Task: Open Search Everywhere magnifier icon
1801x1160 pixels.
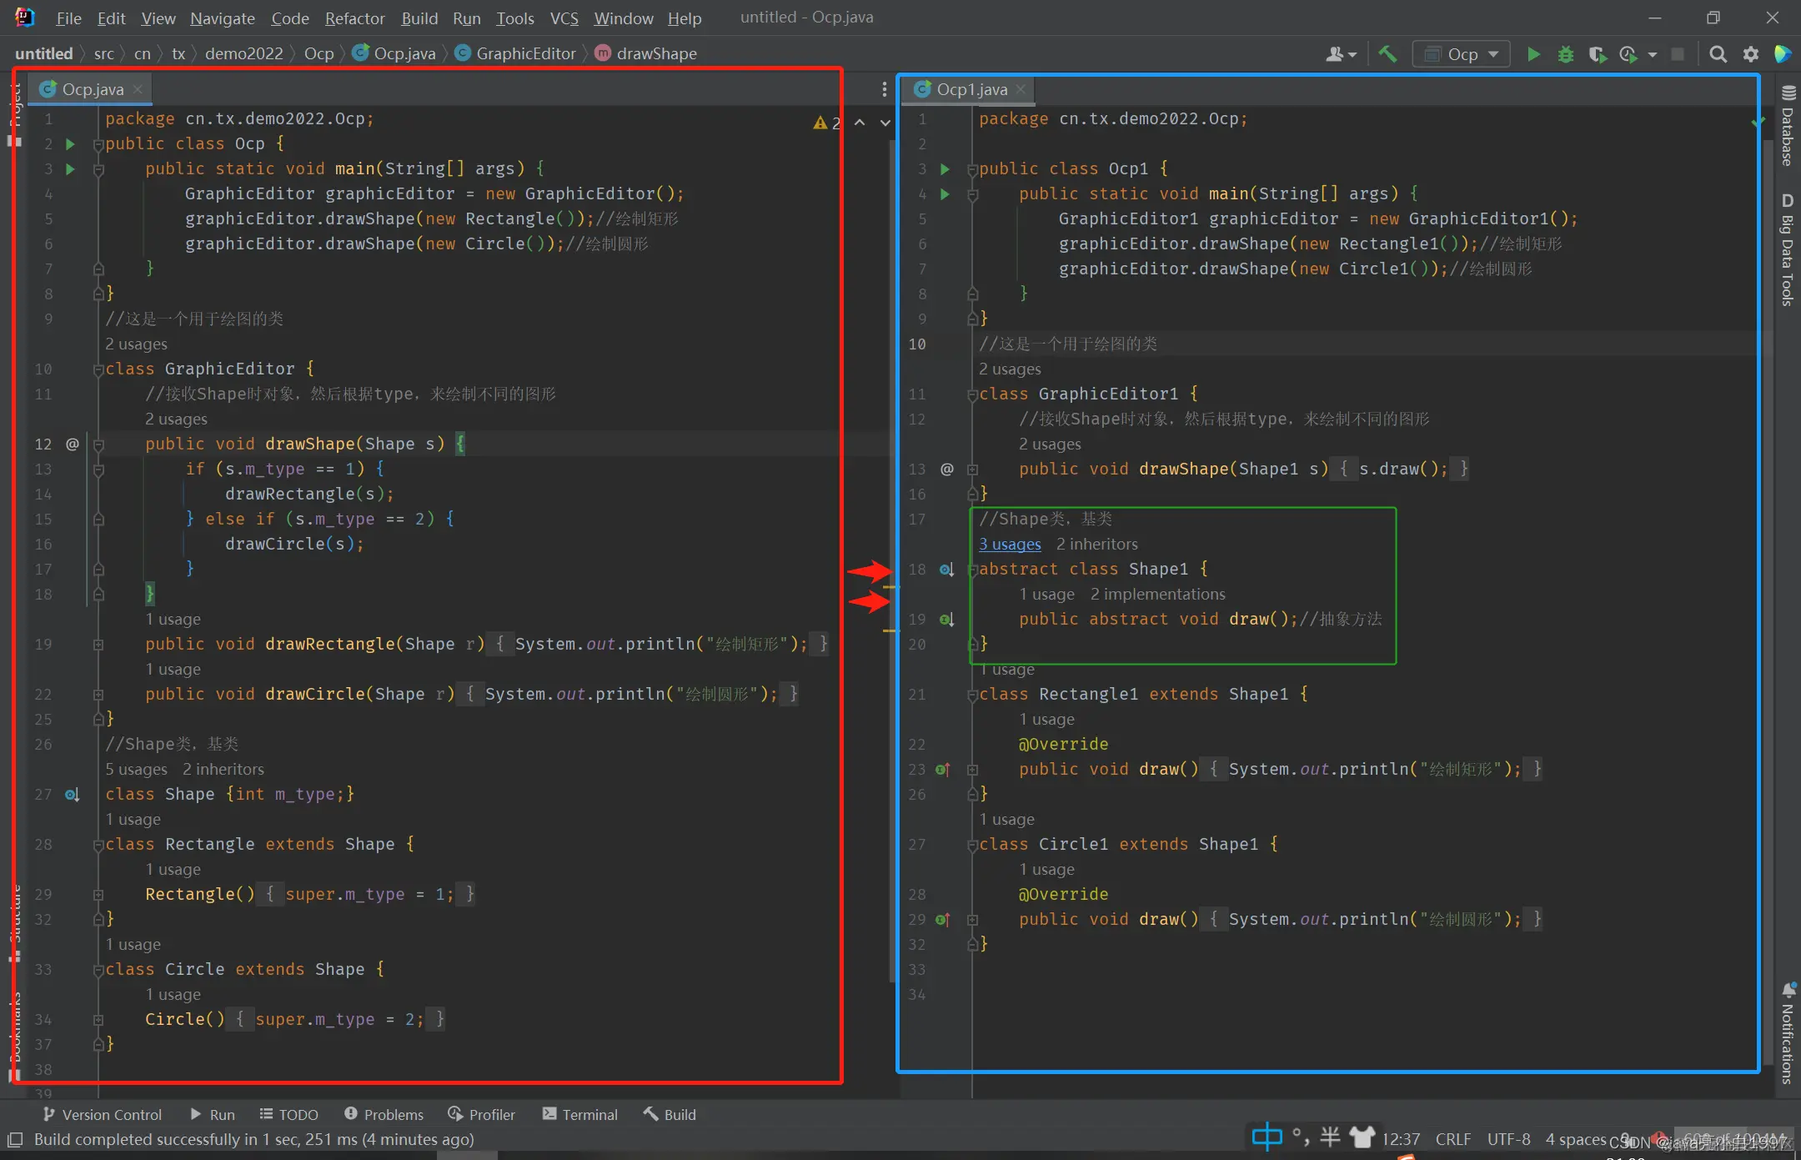Action: pos(1718,54)
